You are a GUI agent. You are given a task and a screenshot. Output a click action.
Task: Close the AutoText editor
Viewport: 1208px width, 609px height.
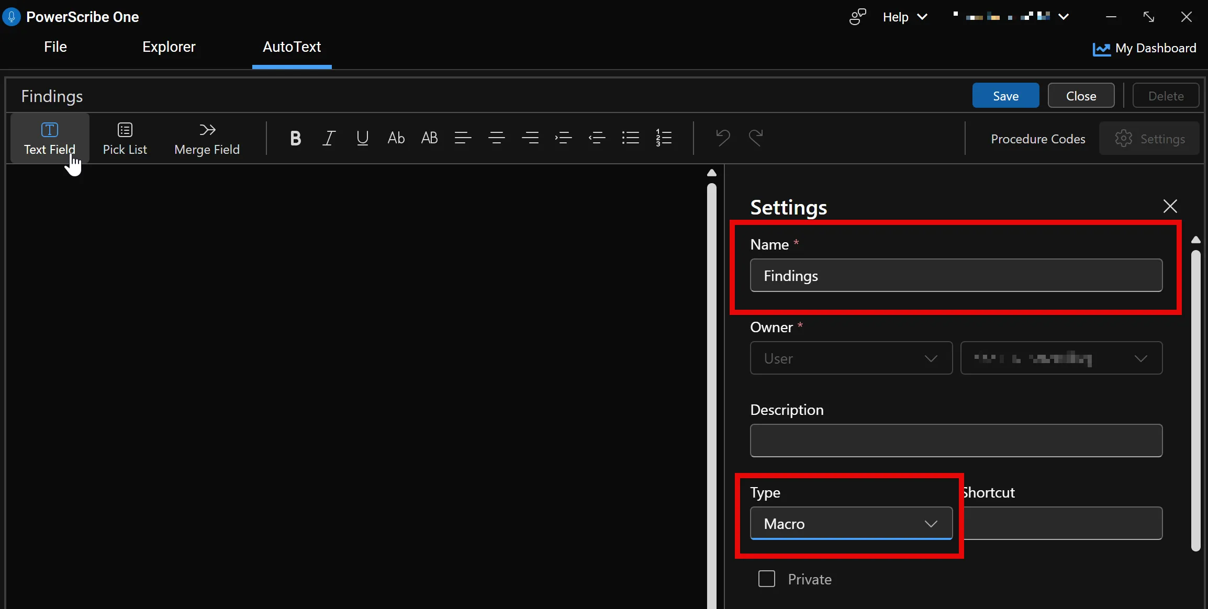click(1081, 96)
